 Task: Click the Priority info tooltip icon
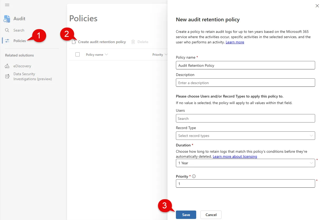tap(194, 176)
